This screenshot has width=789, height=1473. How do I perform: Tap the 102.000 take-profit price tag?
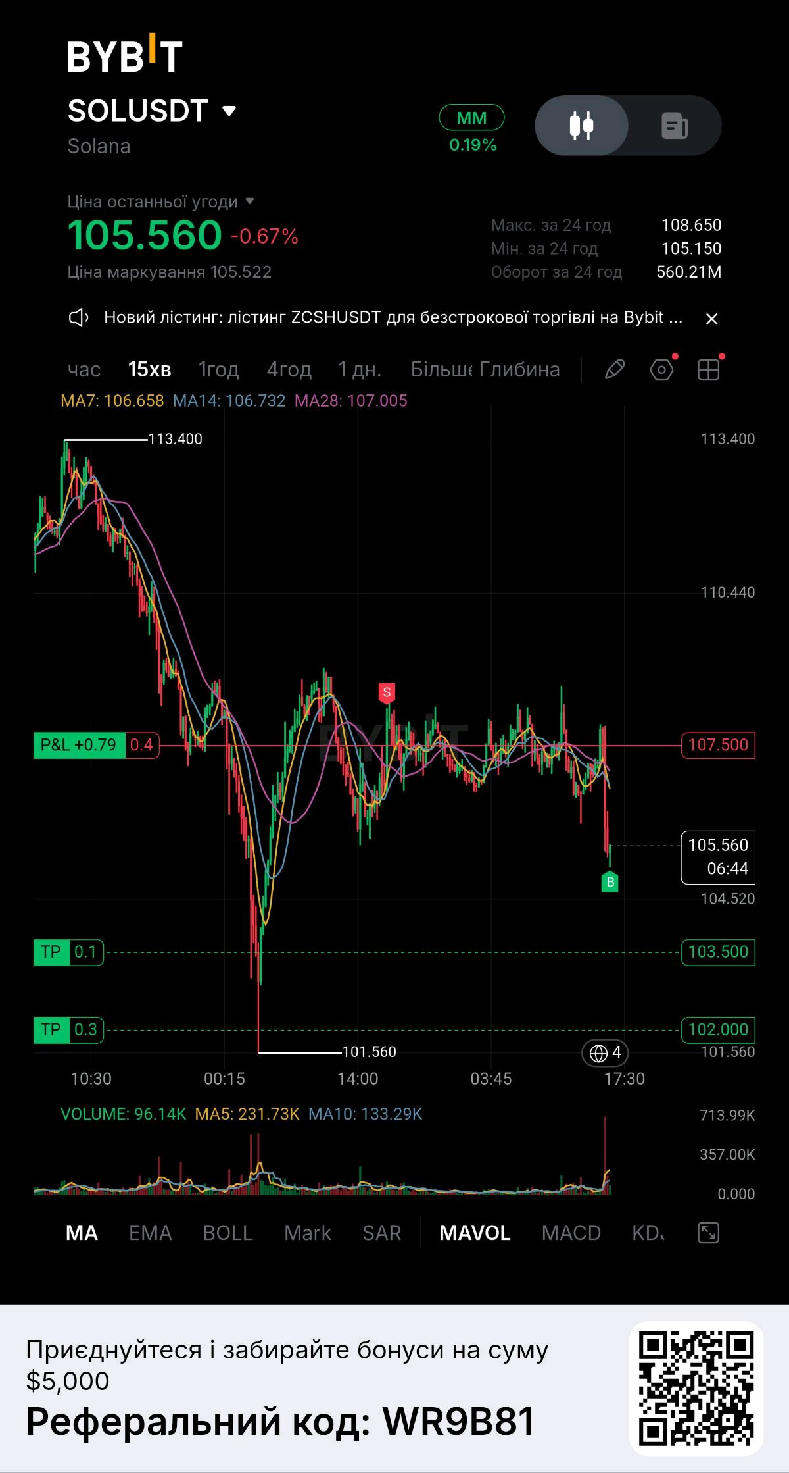click(718, 1029)
